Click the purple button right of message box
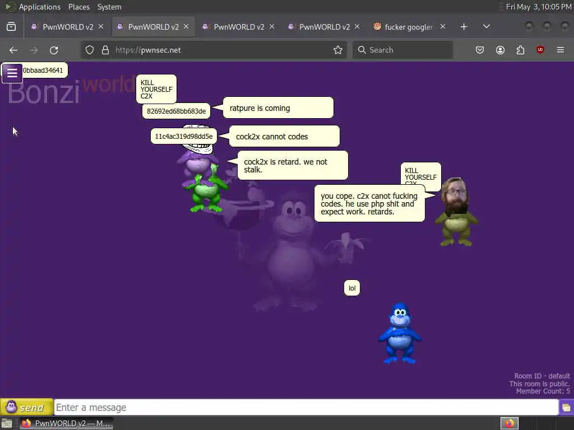This screenshot has width=574, height=430. pyautogui.click(x=566, y=408)
